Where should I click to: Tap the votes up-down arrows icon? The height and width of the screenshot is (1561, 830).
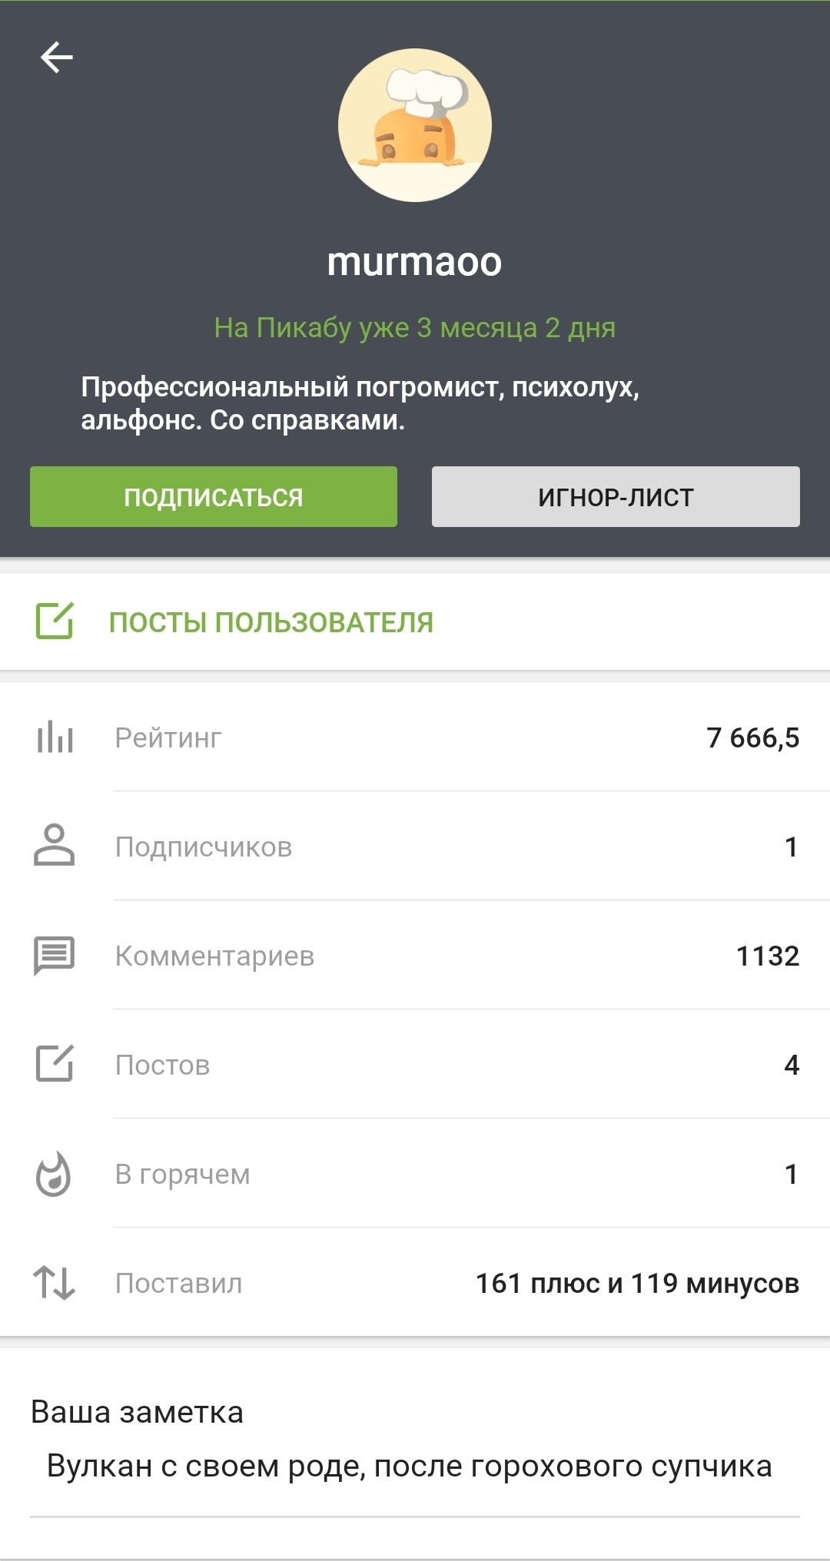pos(55,1283)
